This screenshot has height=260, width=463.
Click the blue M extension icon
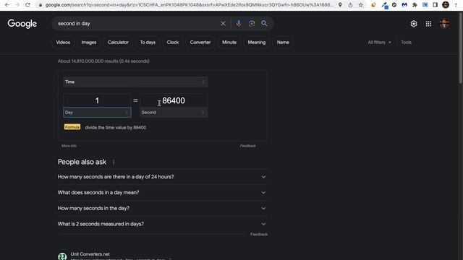coord(404,5)
